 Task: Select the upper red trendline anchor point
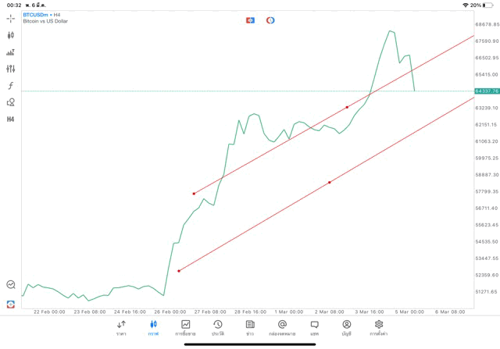pos(347,107)
